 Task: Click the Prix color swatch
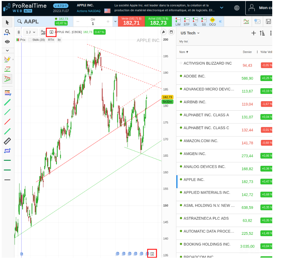point(18,40)
